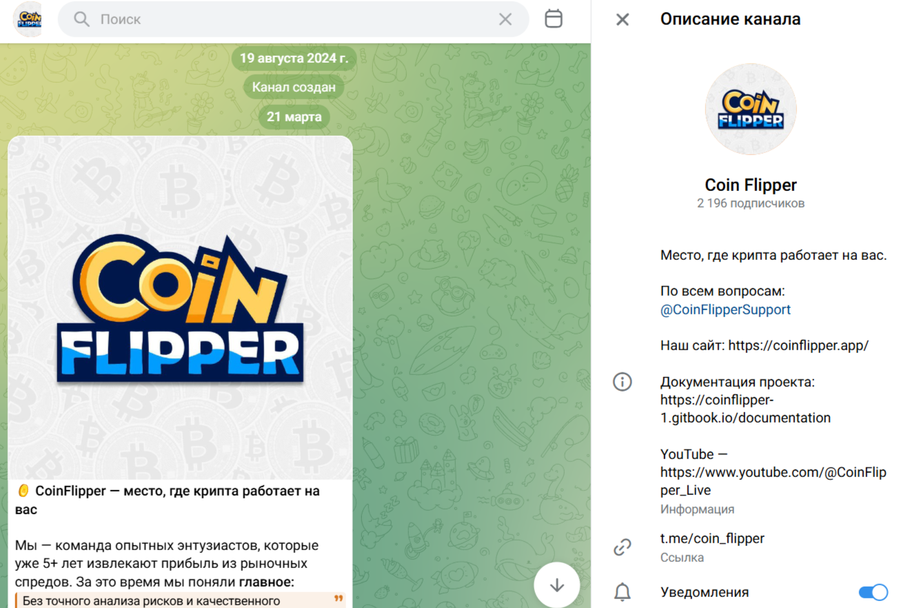Open the gitbook documentation link
Viewport: 908px width, 608px height.
(745, 409)
